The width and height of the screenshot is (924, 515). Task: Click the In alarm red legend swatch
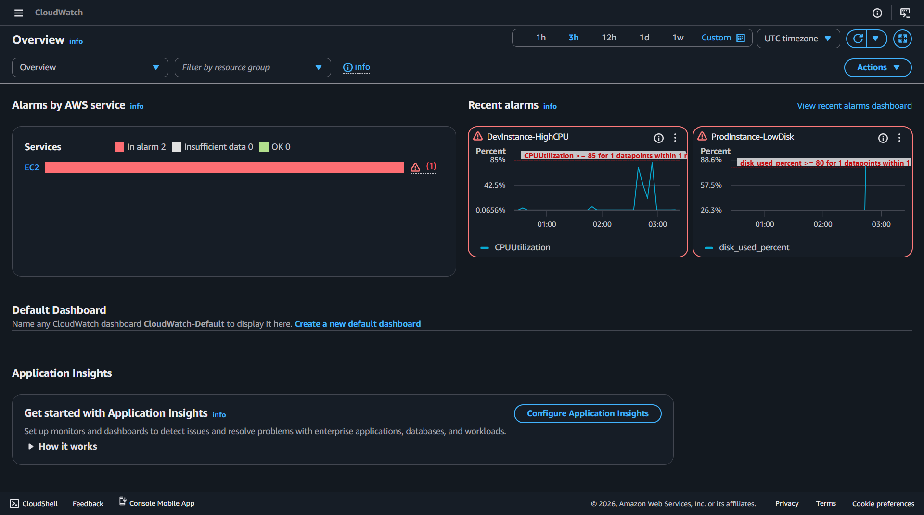point(119,147)
